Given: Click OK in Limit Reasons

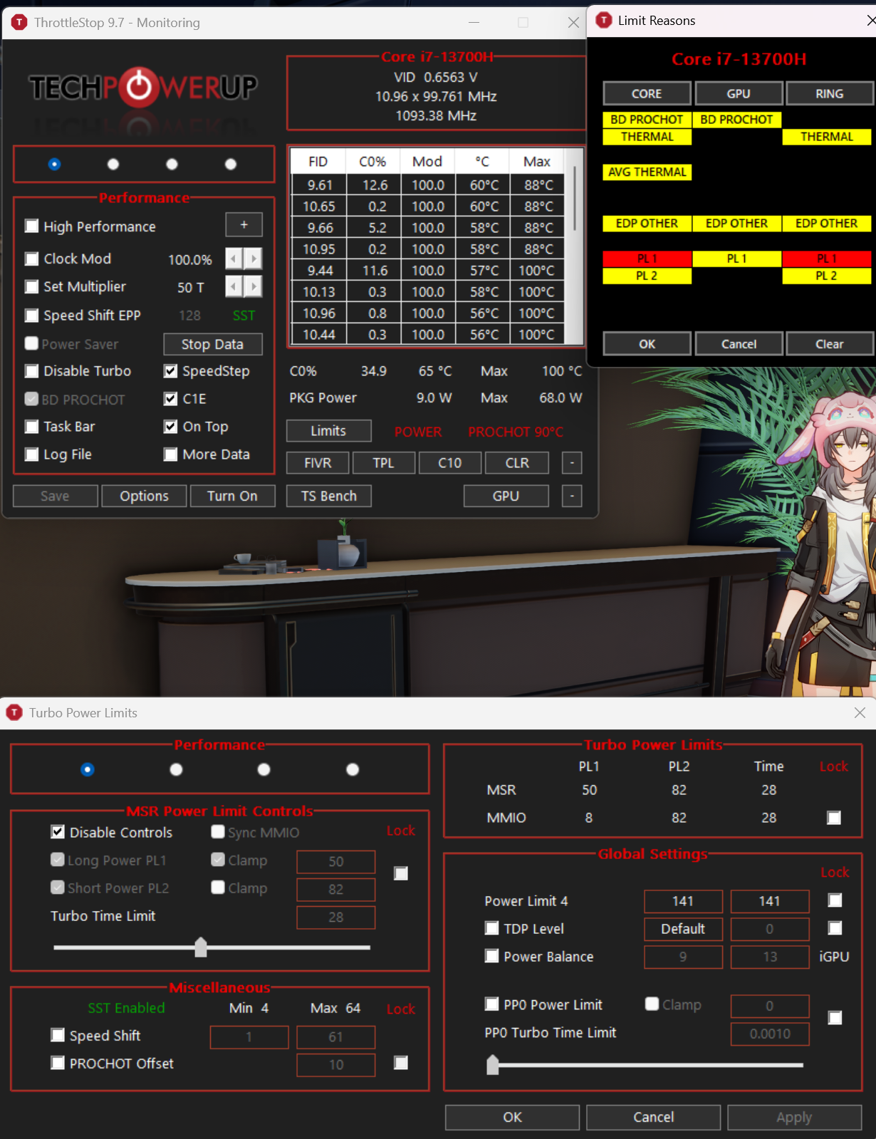Looking at the screenshot, I should 647,344.
